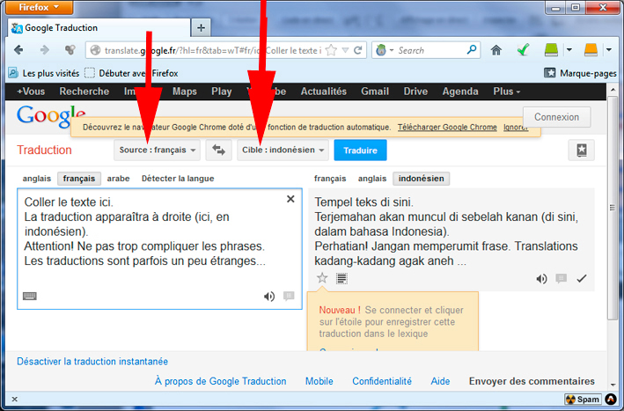Click Désactiver la traduction instantanée link
Image resolution: width=624 pixels, height=411 pixels.
(x=92, y=361)
